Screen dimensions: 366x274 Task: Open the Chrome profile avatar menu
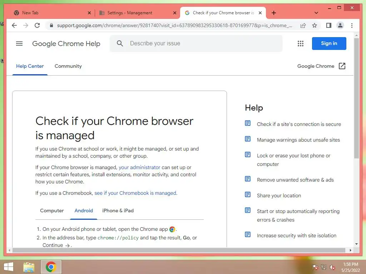pos(340,25)
